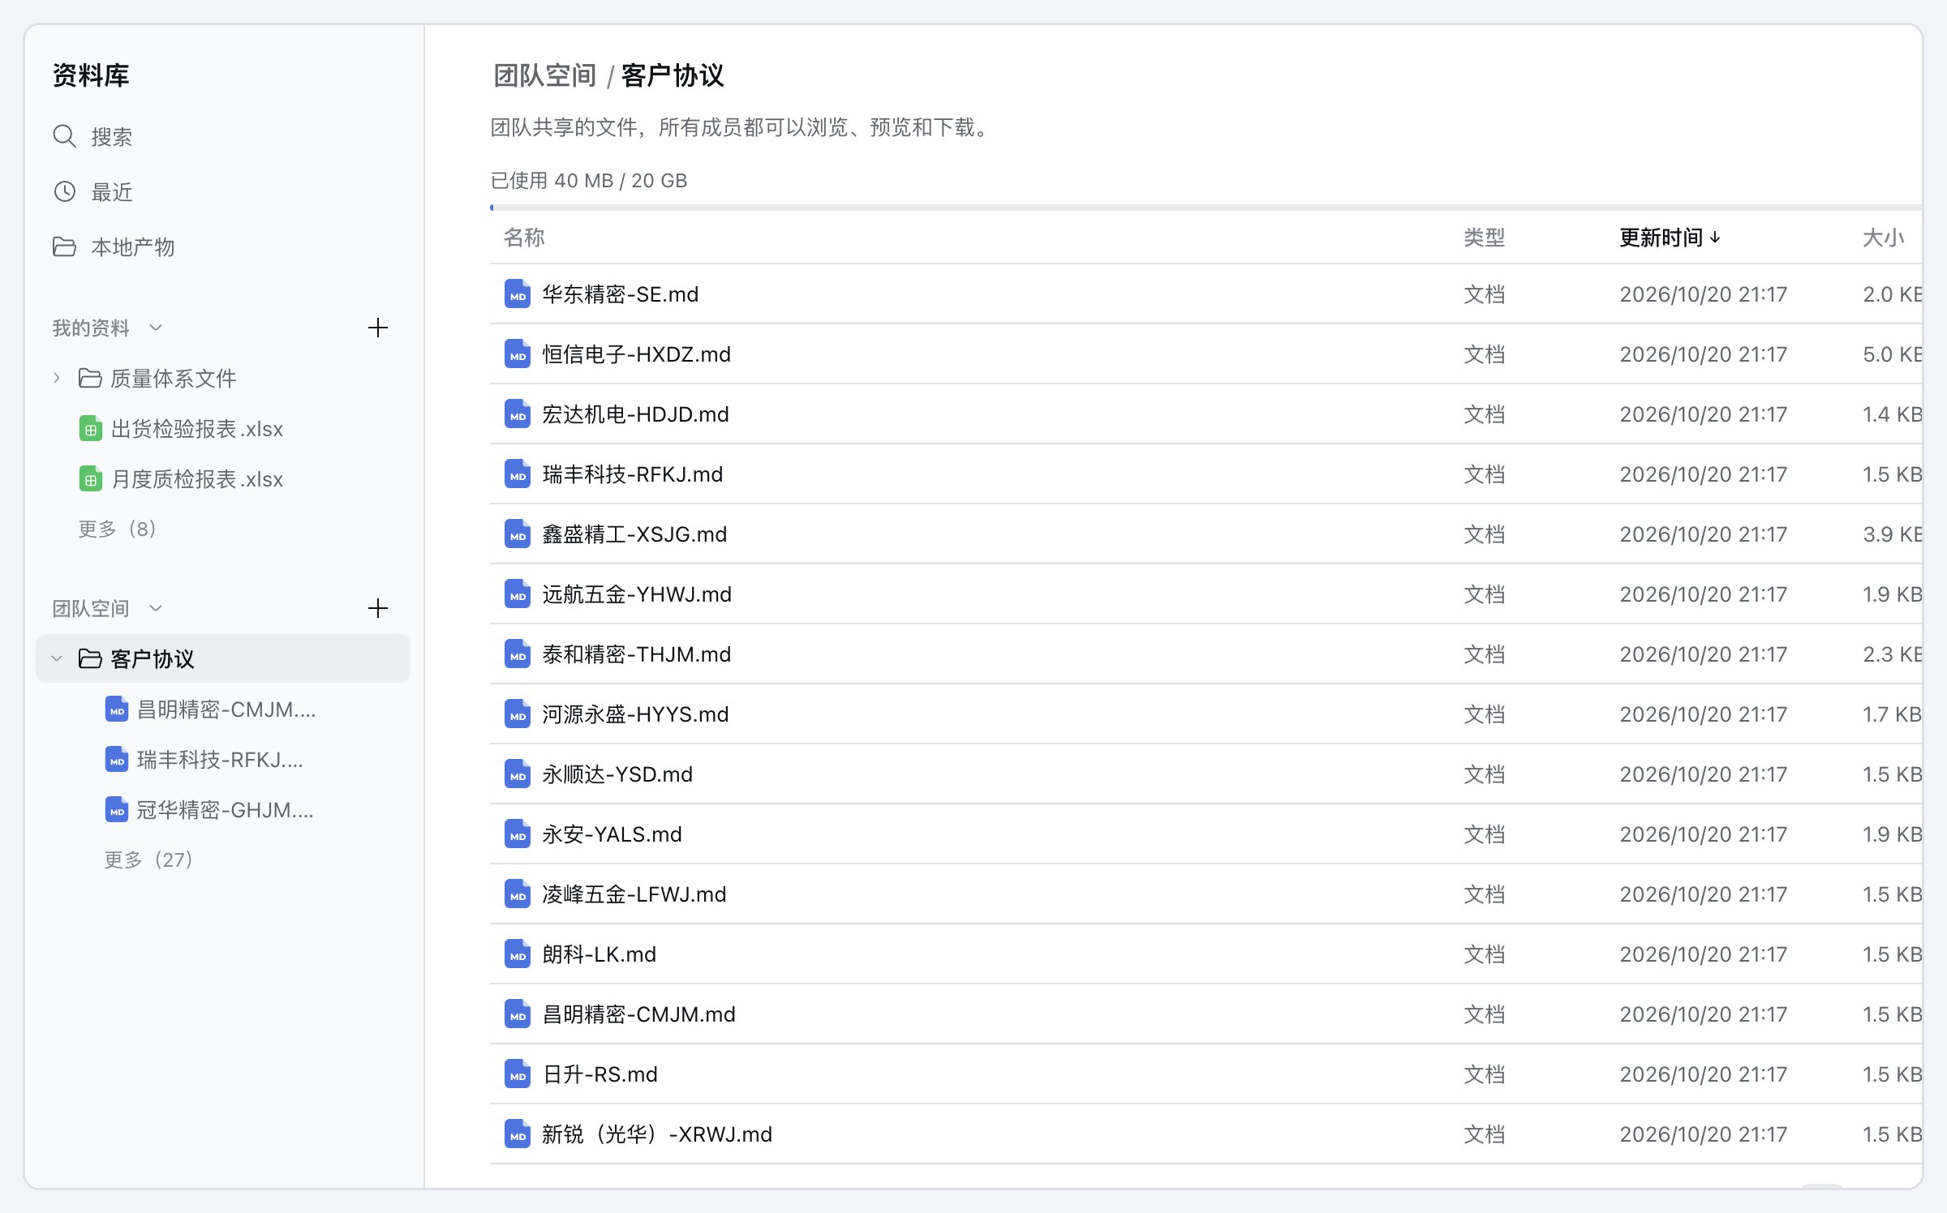
Task: Show 更多 (27) files under 客户协议
Action: [148, 859]
